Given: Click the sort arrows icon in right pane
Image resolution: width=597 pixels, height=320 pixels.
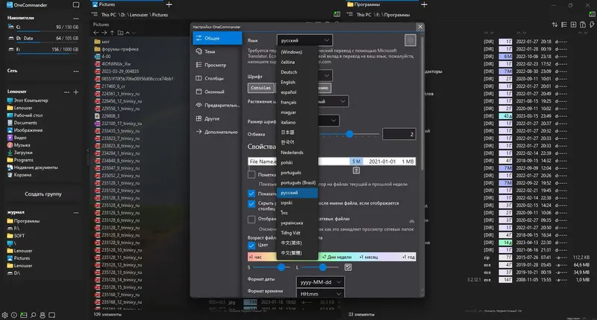Looking at the screenshot, I should pos(554,25).
